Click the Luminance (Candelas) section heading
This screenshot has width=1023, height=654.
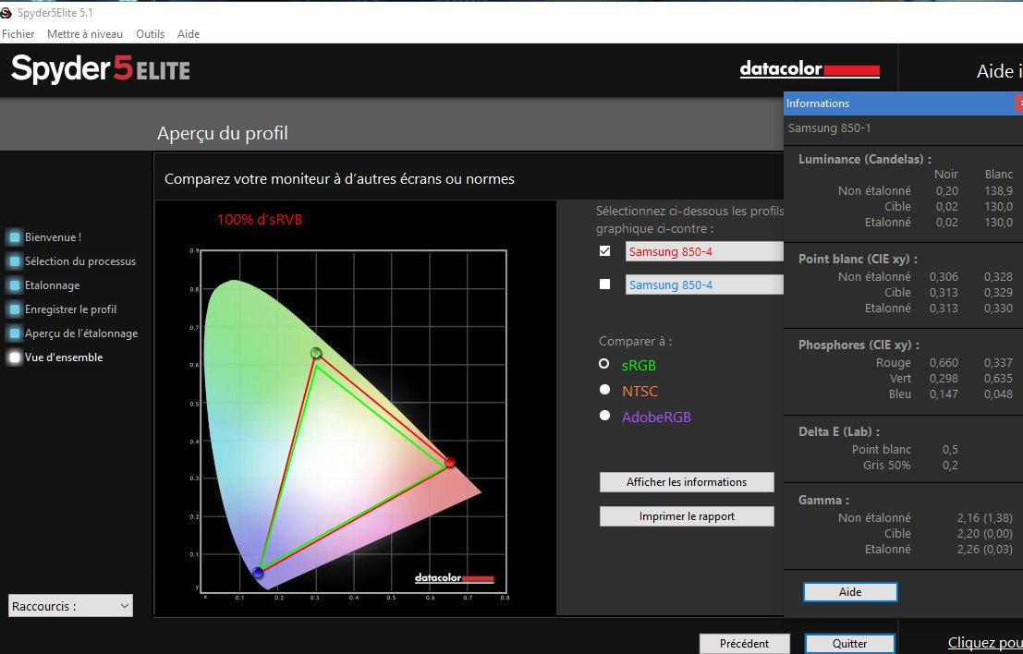click(x=864, y=159)
